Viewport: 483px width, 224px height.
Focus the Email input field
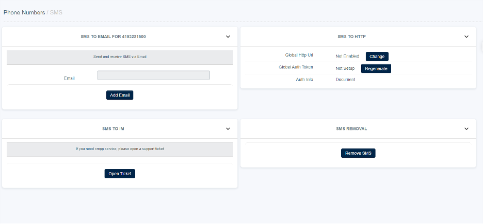pos(153,75)
